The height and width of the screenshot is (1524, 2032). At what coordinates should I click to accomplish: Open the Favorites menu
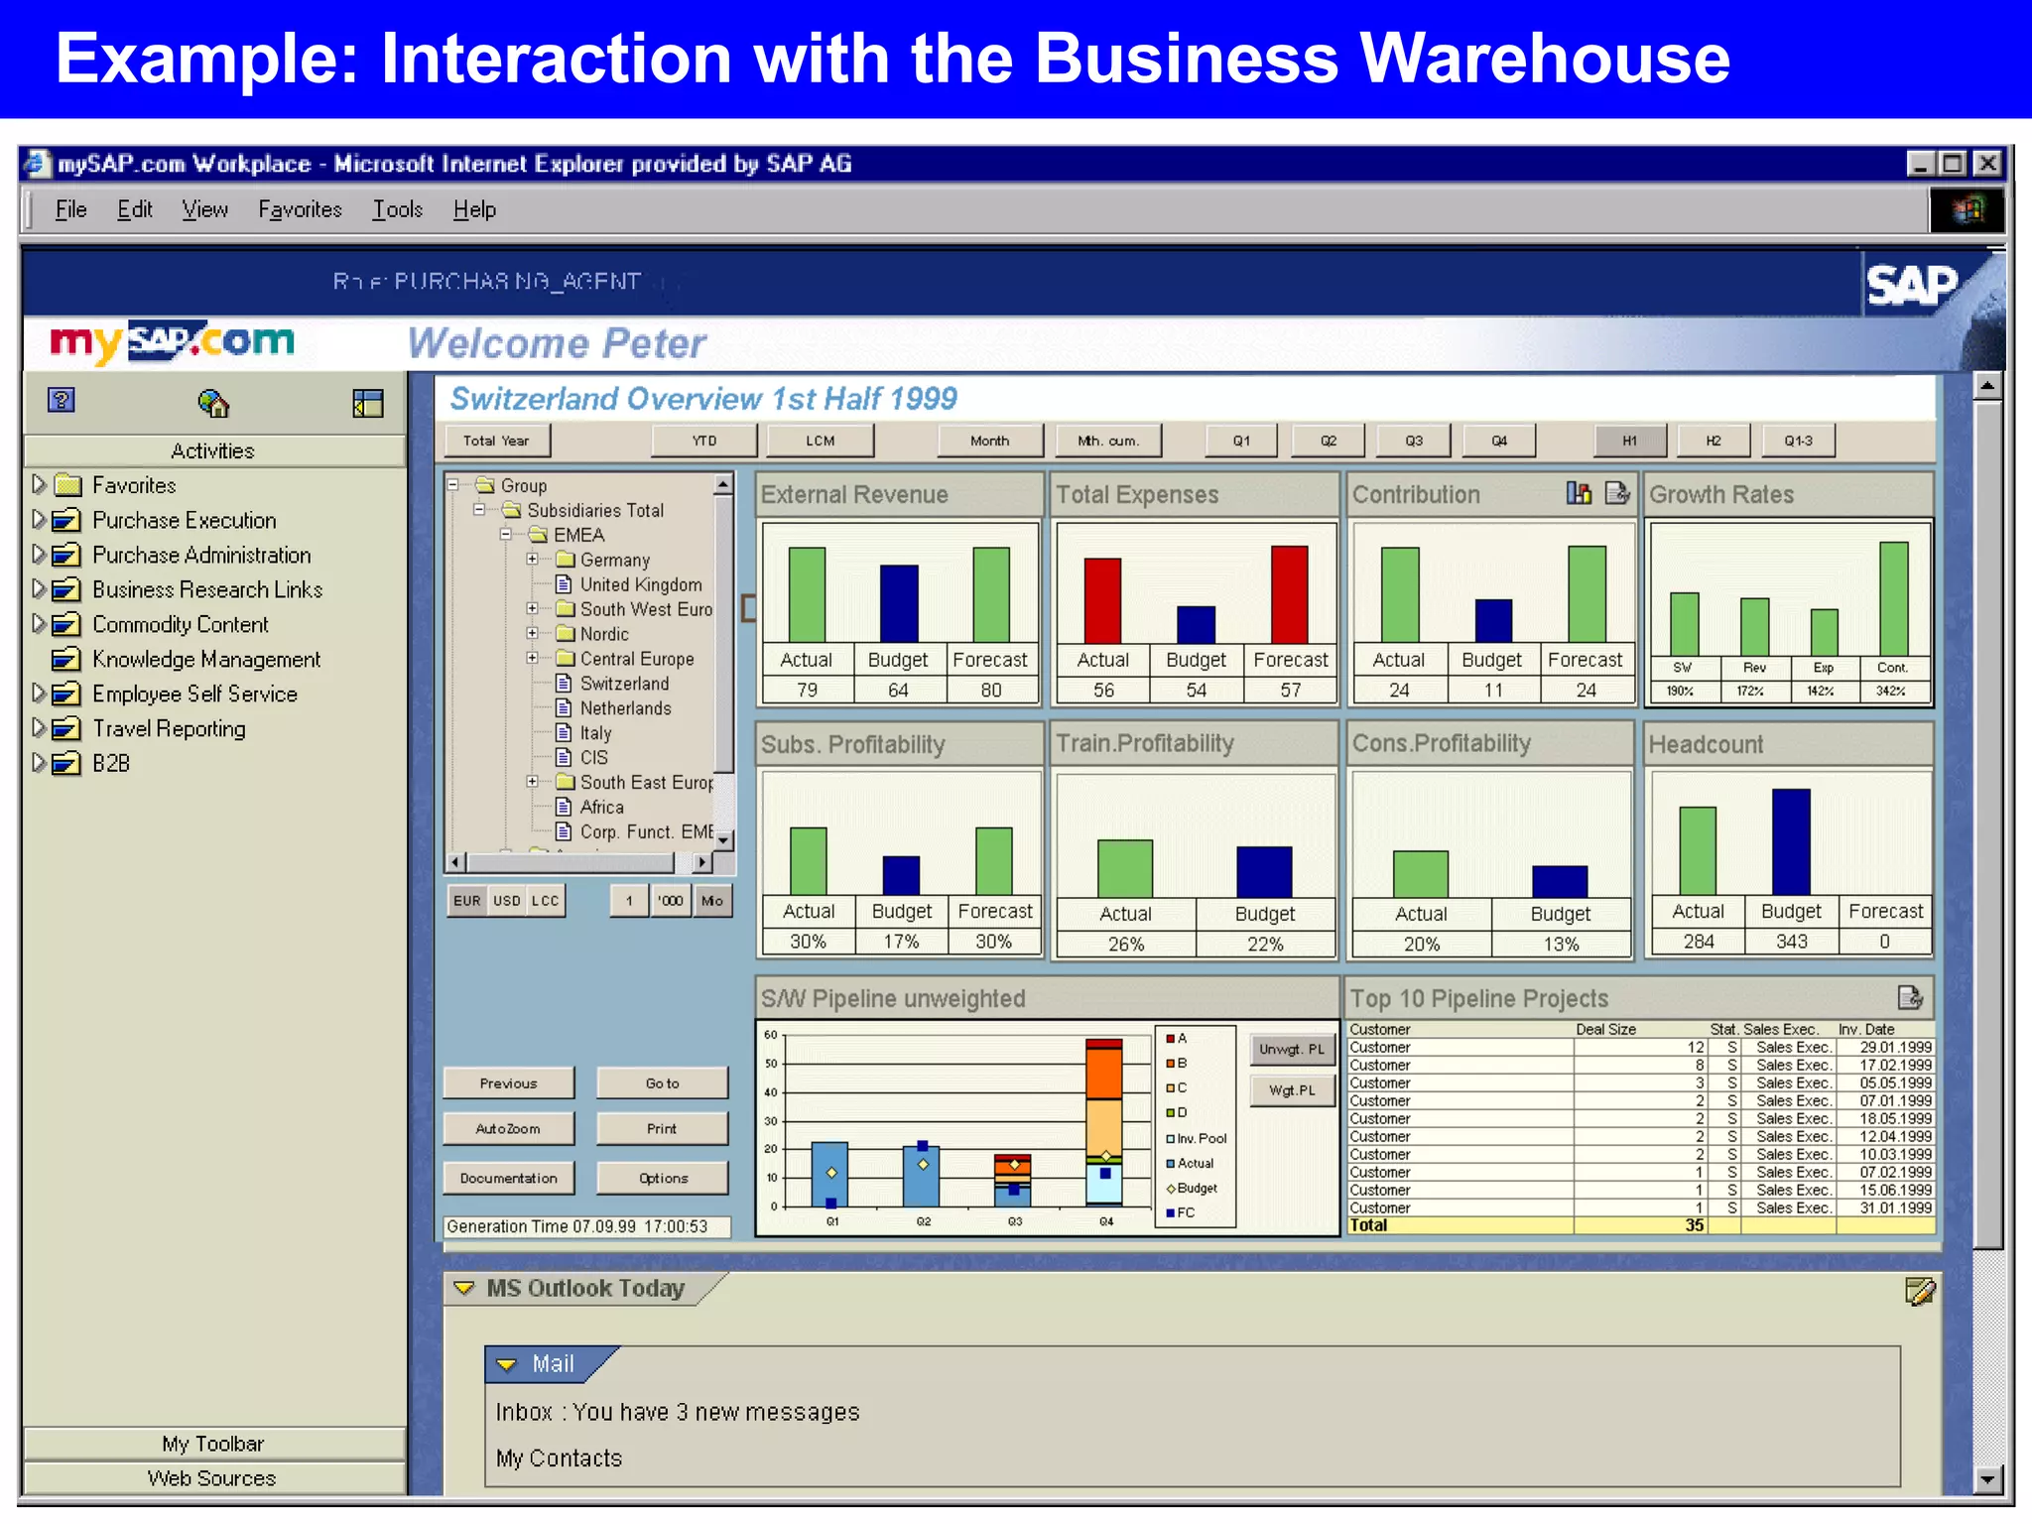pyautogui.click(x=300, y=209)
